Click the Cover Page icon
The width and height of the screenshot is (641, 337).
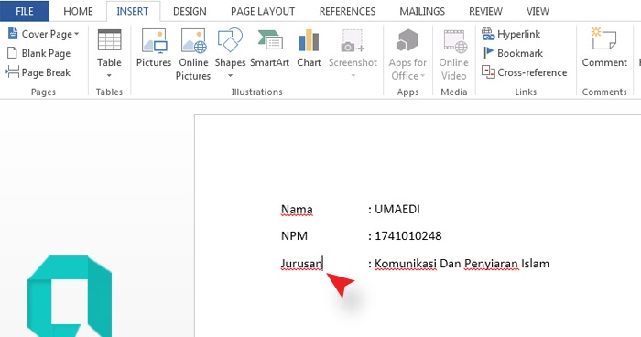coord(13,34)
